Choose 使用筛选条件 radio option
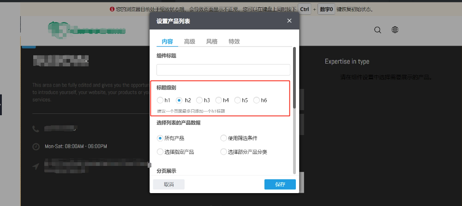The image size is (462, 206). tap(224, 138)
